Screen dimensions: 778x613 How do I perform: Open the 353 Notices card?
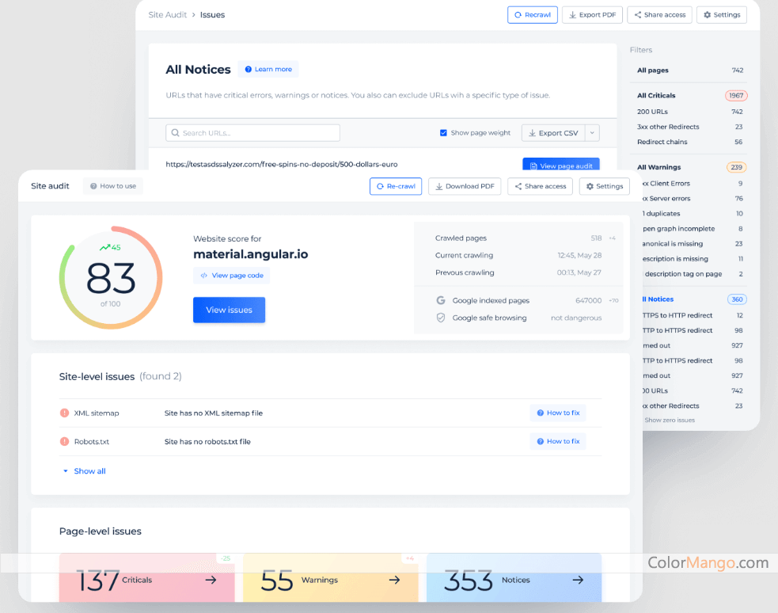[x=514, y=578]
